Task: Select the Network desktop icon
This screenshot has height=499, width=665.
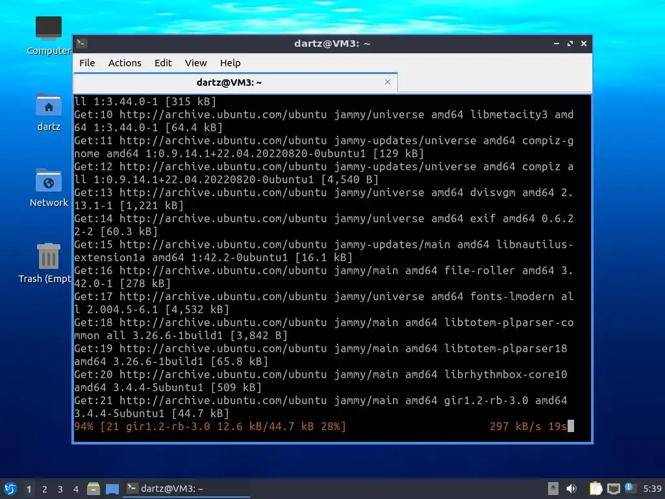Action: (x=49, y=188)
